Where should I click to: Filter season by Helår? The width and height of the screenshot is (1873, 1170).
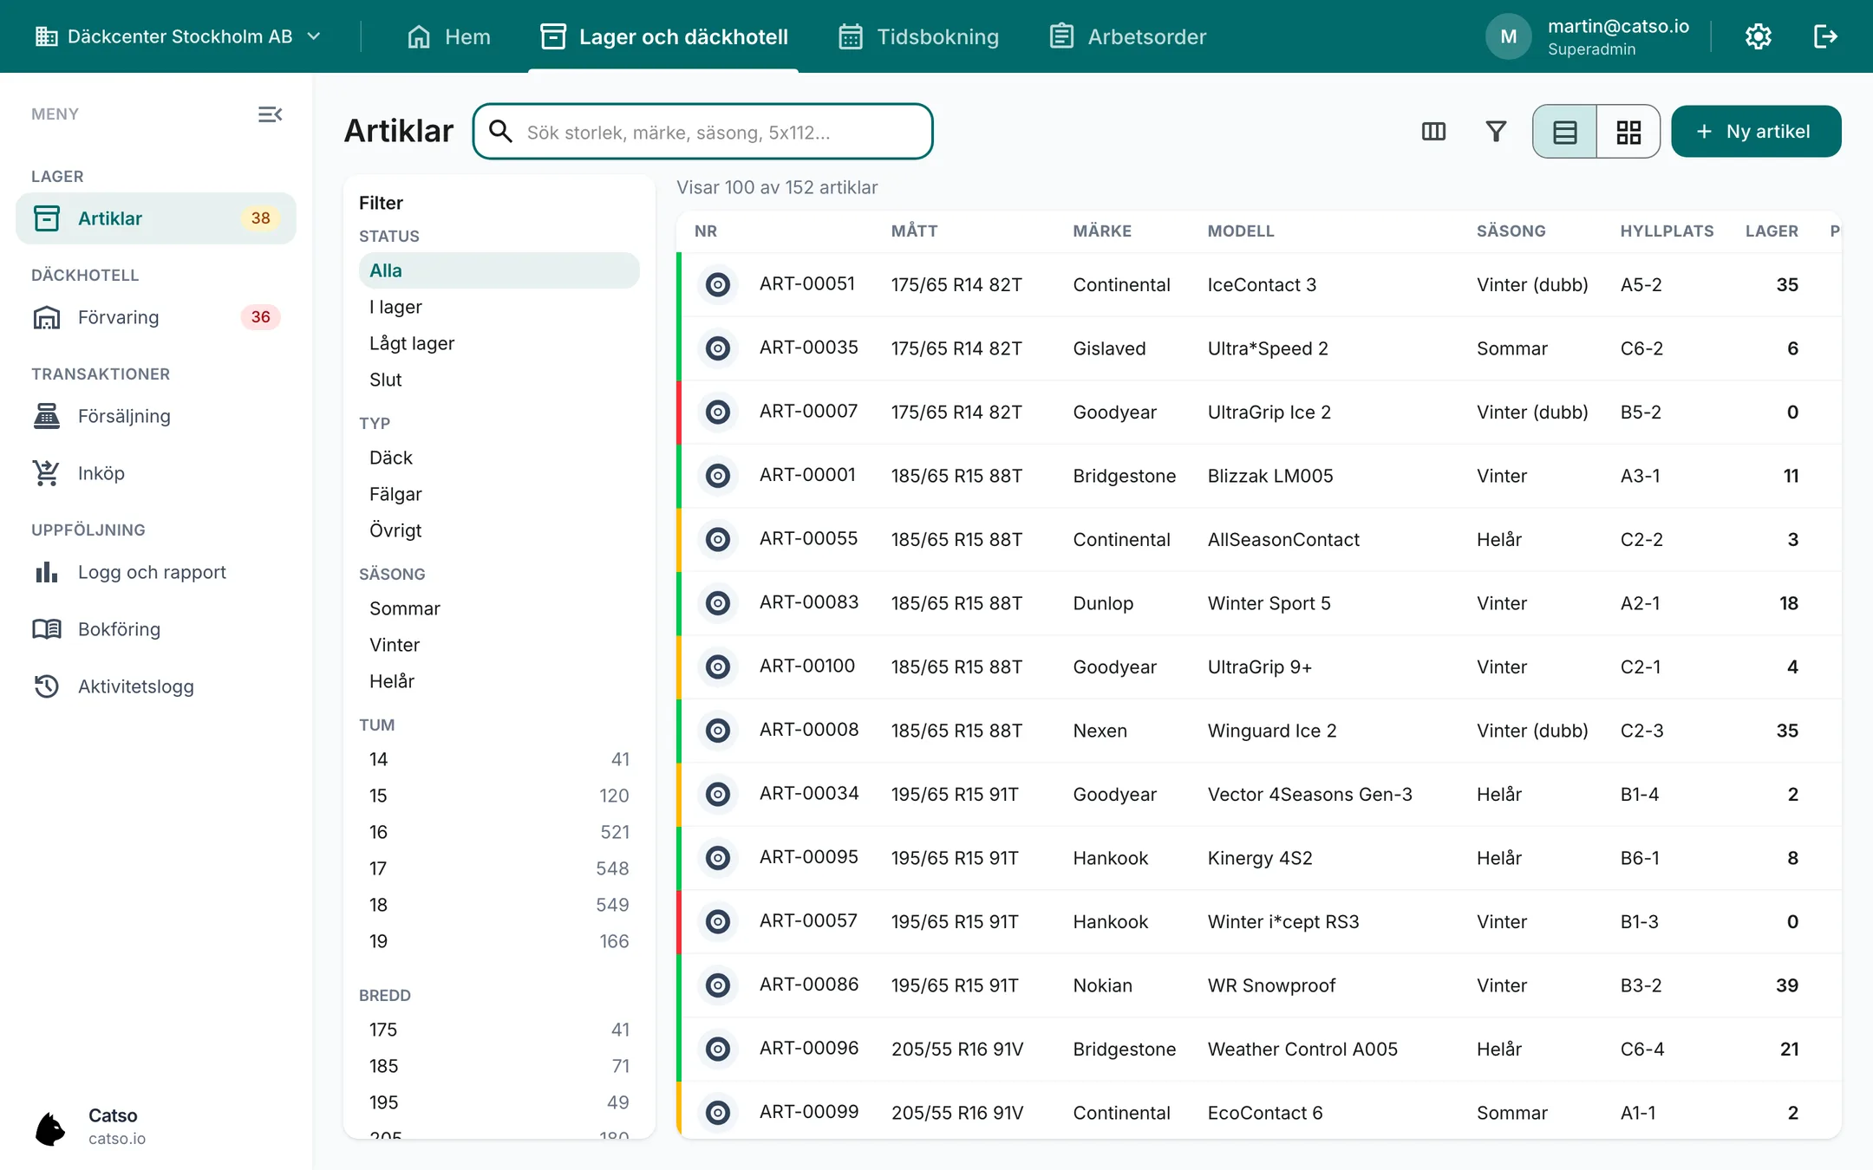499,681
